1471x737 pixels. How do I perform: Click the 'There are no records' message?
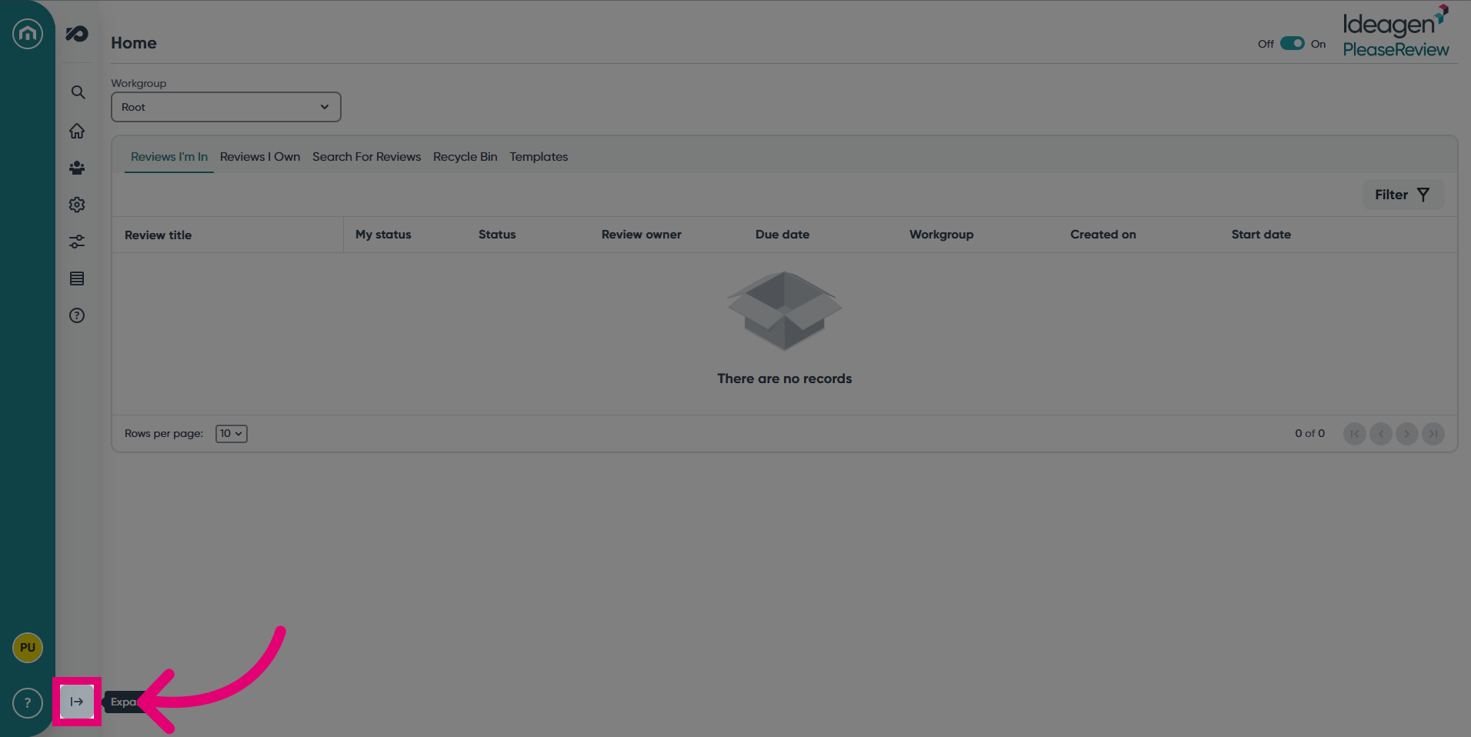[x=785, y=379]
